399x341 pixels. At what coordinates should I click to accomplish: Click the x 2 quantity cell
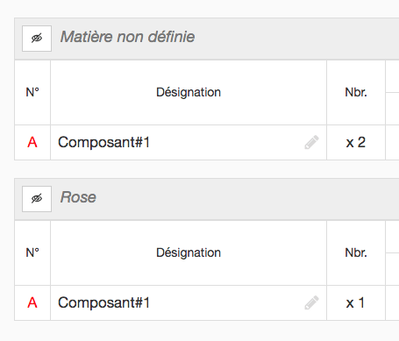[356, 142]
